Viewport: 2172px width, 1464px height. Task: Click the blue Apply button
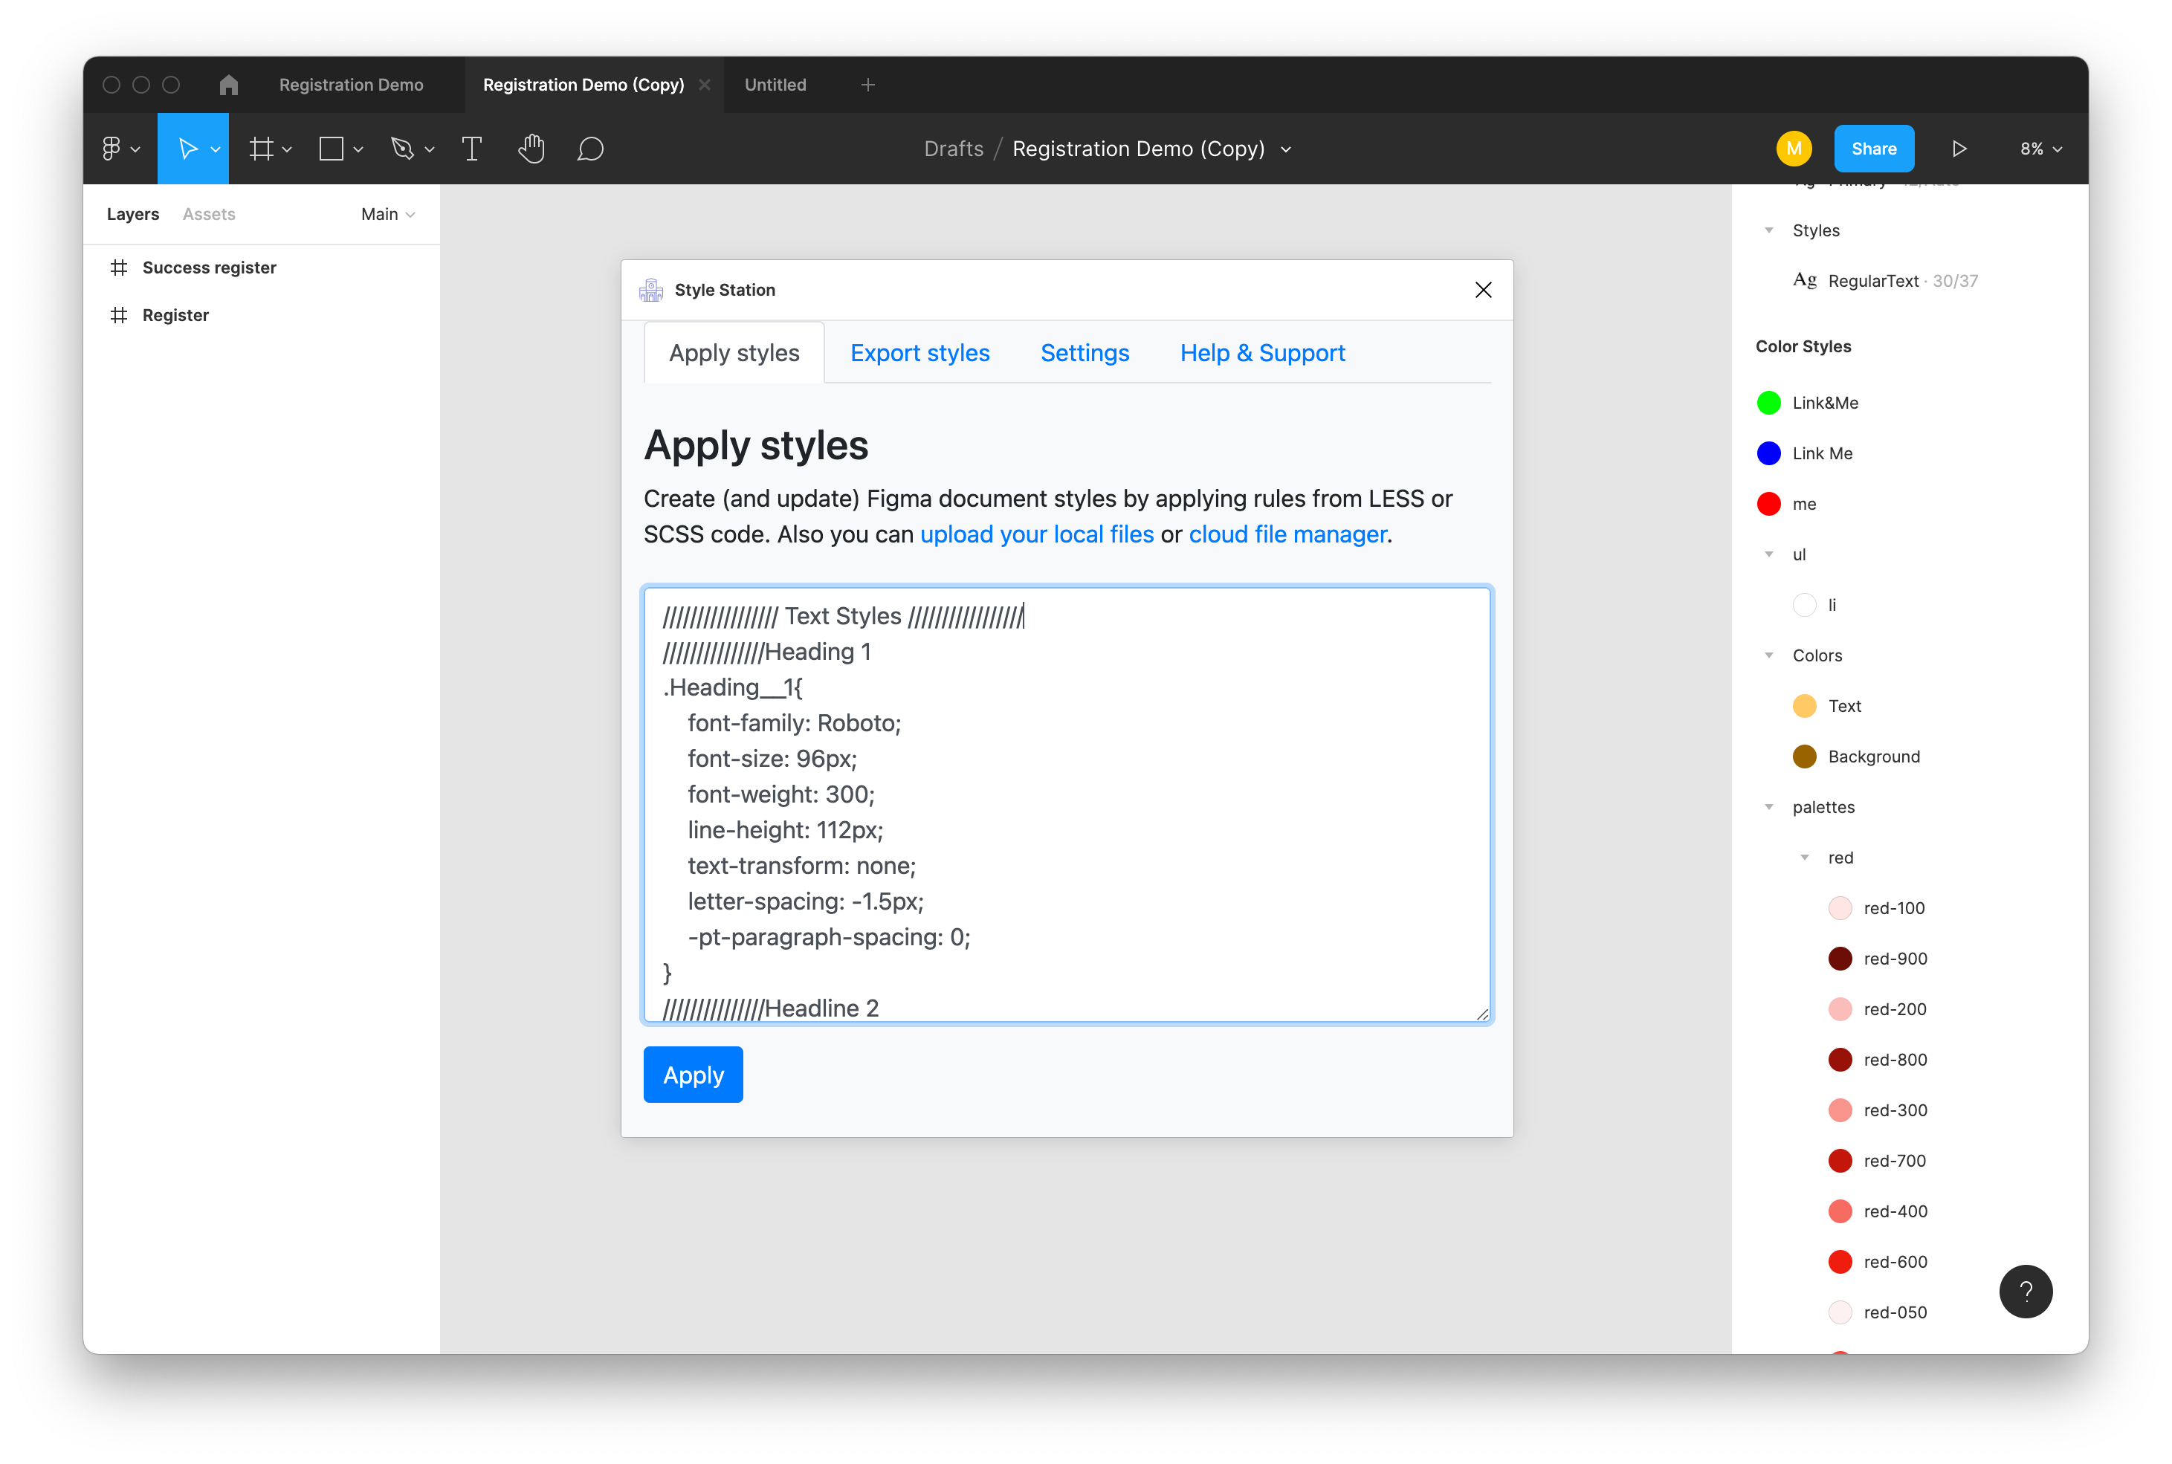693,1075
